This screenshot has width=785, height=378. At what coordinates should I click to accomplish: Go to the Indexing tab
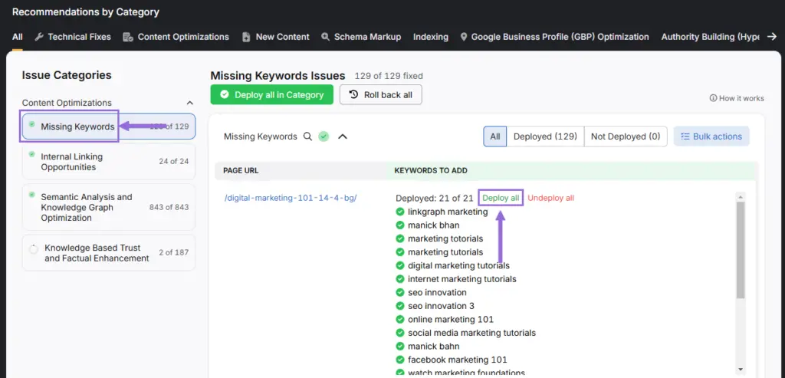click(x=431, y=37)
